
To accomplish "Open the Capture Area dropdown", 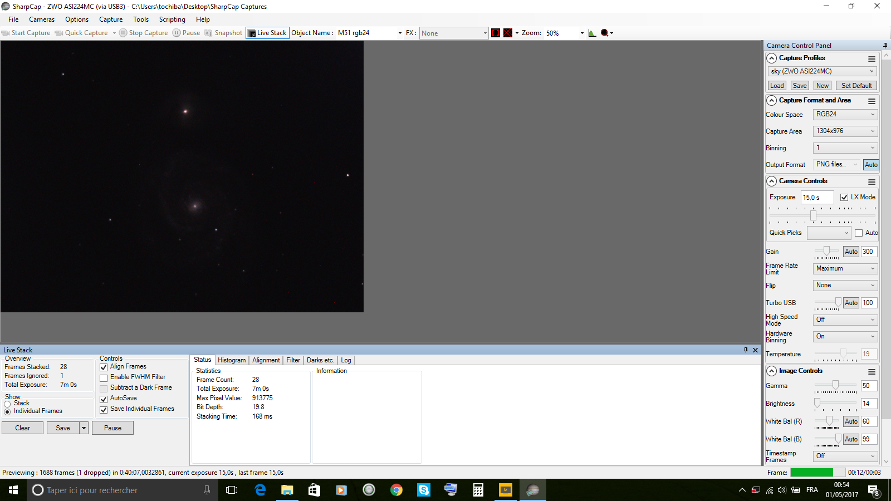I will [x=845, y=131].
